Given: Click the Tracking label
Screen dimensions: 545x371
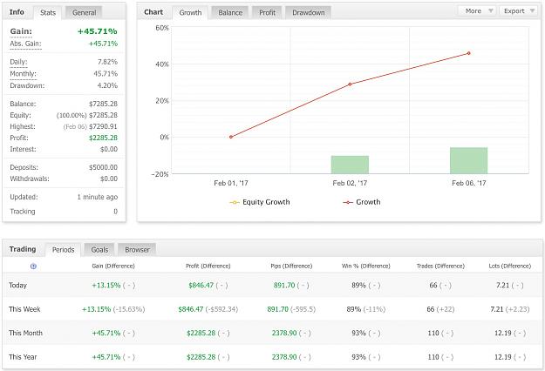Looking at the screenshot, I should click(23, 212).
